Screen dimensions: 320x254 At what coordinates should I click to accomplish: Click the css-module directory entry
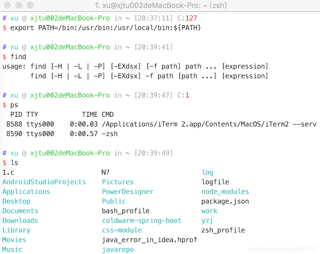122,230
